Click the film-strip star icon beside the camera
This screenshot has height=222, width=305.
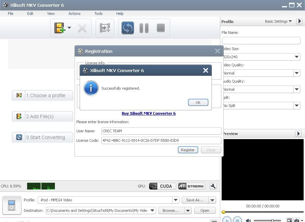click(x=290, y=220)
